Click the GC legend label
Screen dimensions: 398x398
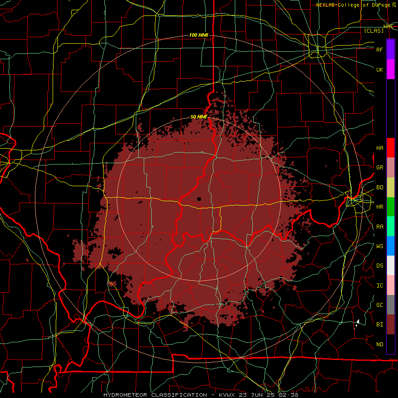tap(380, 305)
